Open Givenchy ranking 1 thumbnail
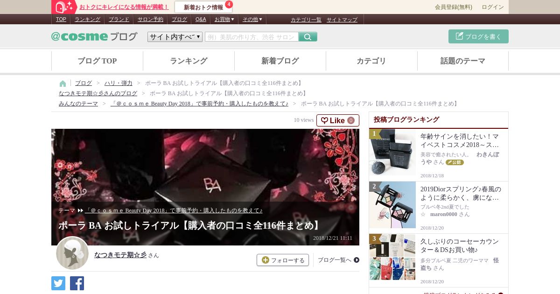The width and height of the screenshot is (560, 294). tap(392, 153)
